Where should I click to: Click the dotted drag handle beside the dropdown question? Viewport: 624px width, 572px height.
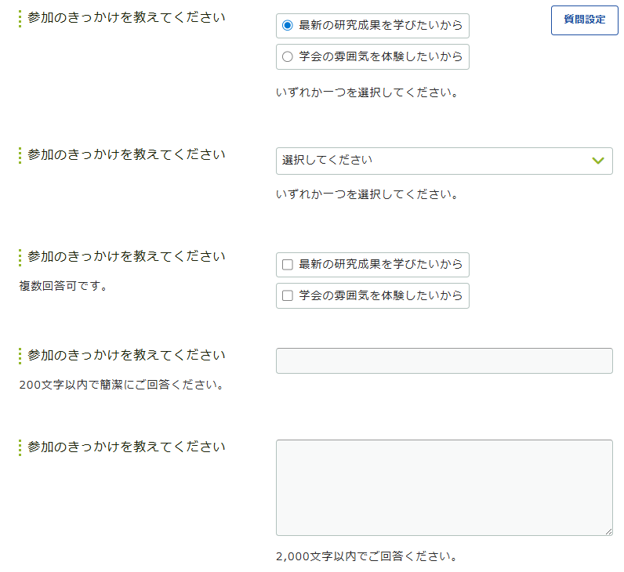[x=20, y=155]
